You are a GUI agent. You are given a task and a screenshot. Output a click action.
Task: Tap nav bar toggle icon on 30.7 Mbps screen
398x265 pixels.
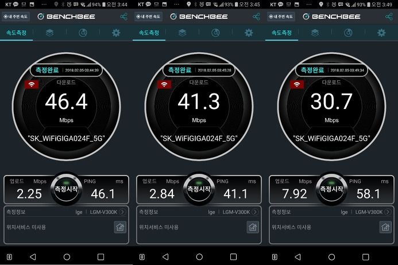click(275, 257)
